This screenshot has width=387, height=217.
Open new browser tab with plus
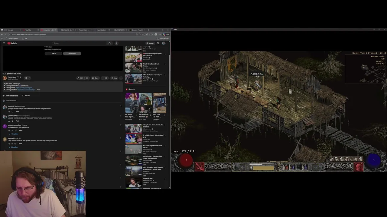pos(148,30)
